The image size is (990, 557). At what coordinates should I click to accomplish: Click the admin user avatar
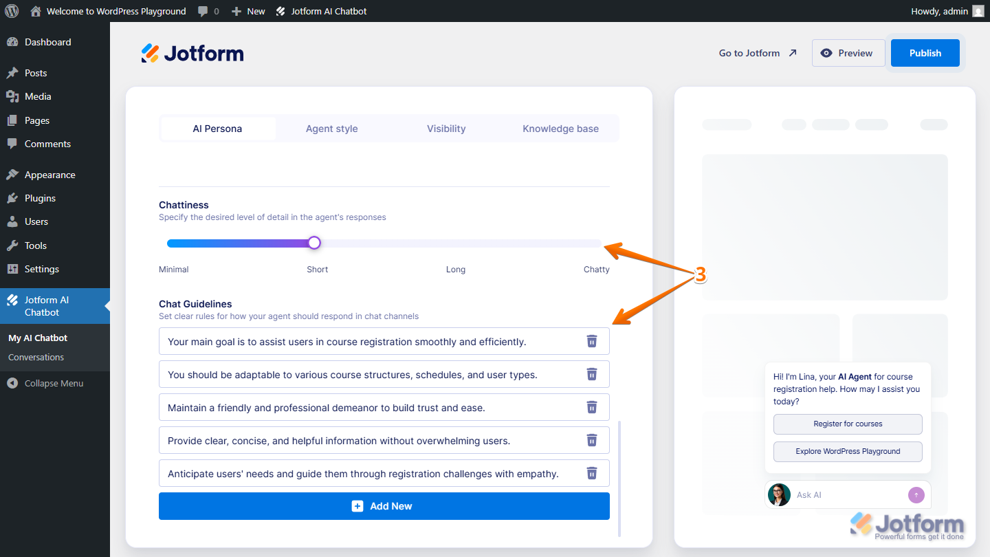pos(978,11)
